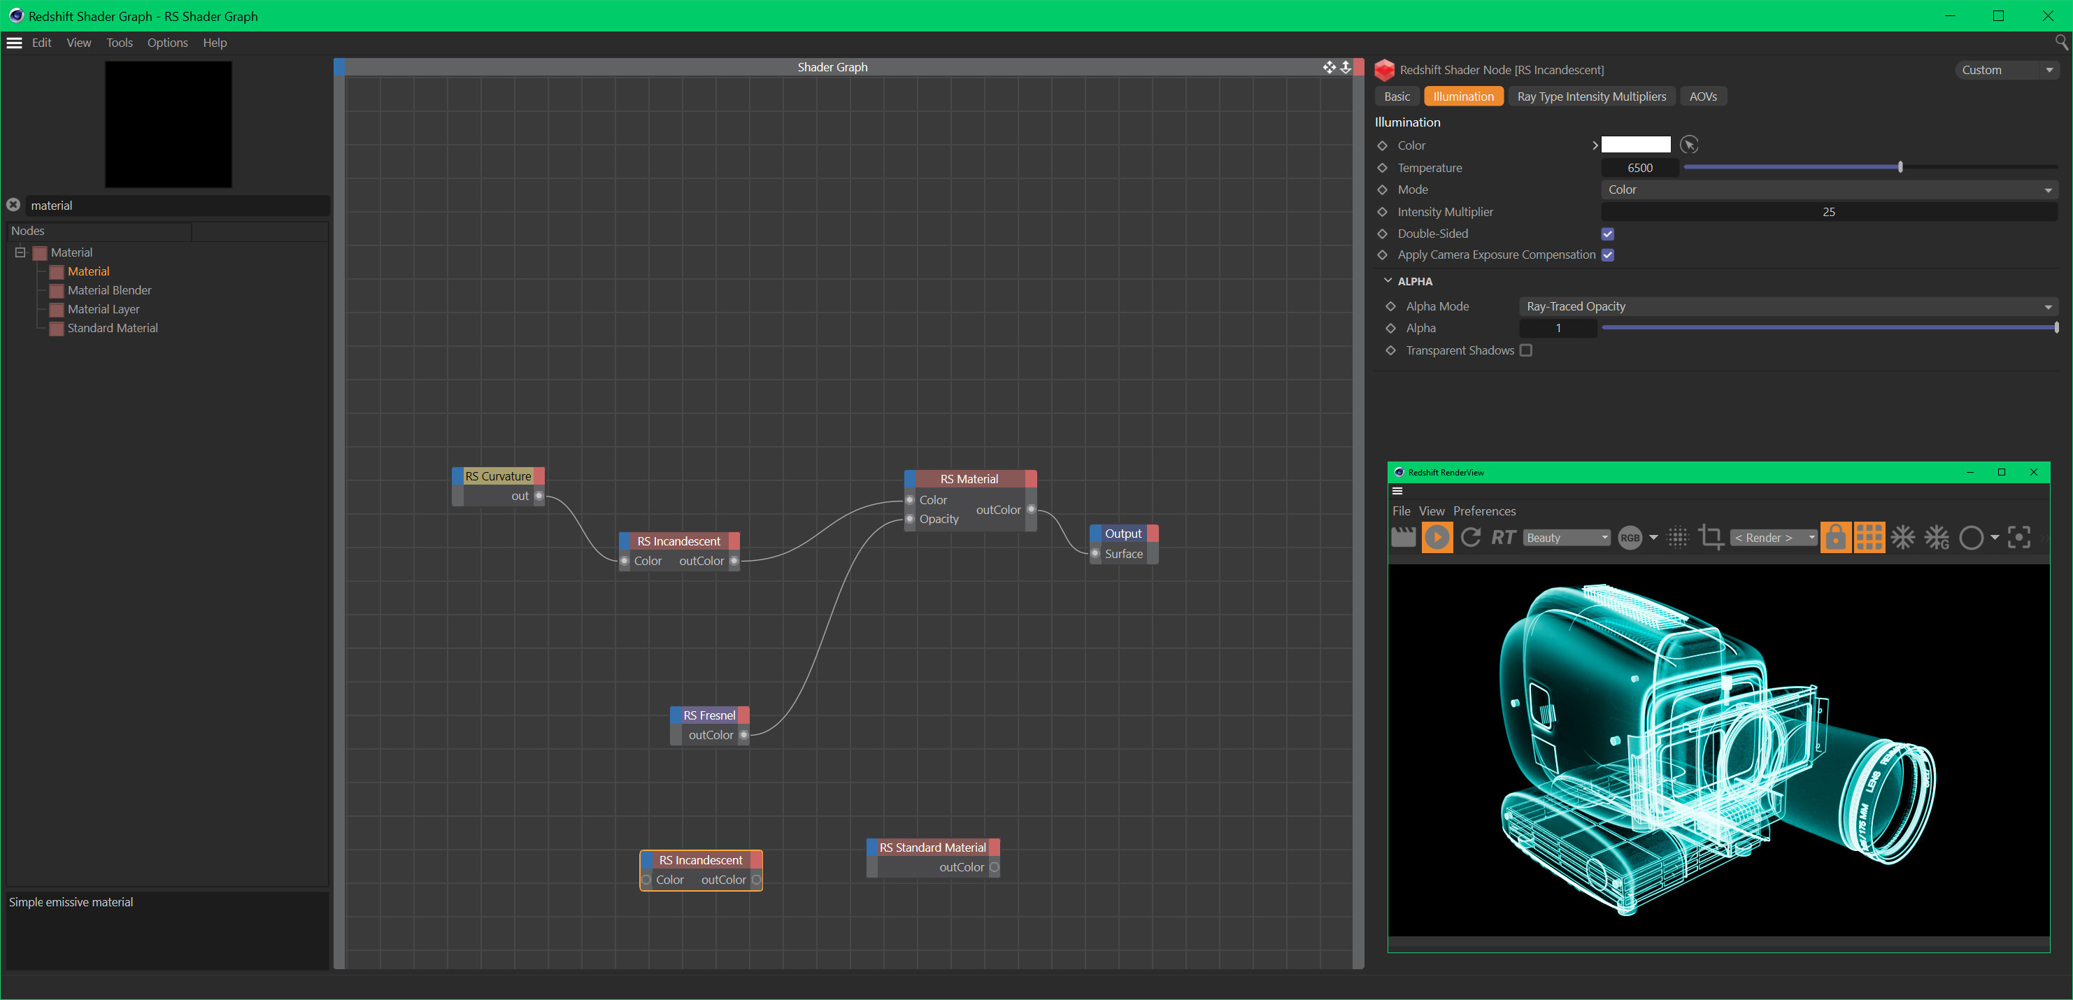The width and height of the screenshot is (2073, 1000).
Task: Toggle the dotted halftone sampling icon in RenderView
Action: tap(1678, 537)
